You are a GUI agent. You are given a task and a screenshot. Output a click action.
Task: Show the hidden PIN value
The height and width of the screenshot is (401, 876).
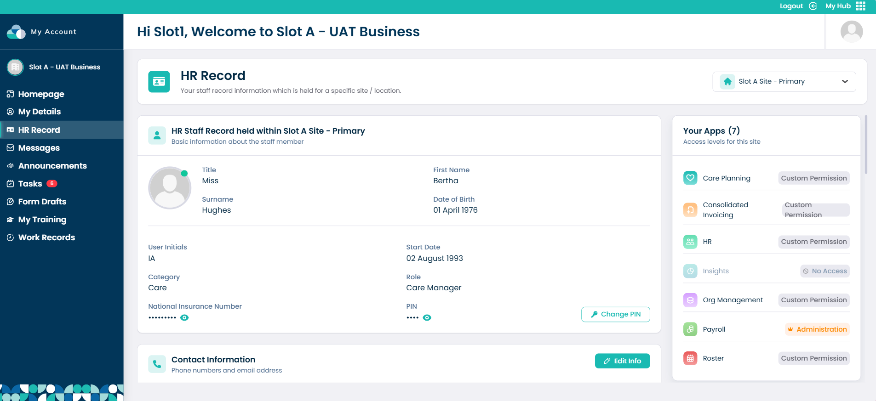point(427,318)
